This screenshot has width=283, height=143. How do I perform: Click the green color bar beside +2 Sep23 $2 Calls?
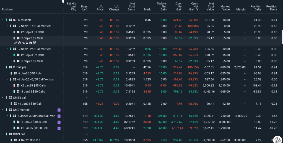point(14,55)
